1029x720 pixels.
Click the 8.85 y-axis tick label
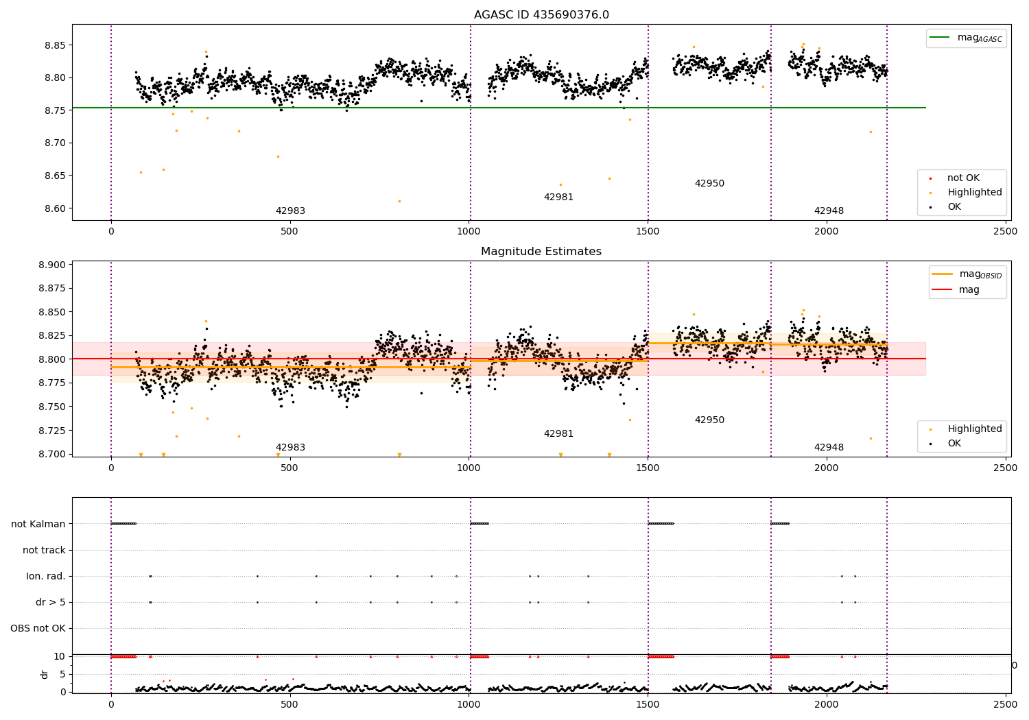[x=55, y=46]
